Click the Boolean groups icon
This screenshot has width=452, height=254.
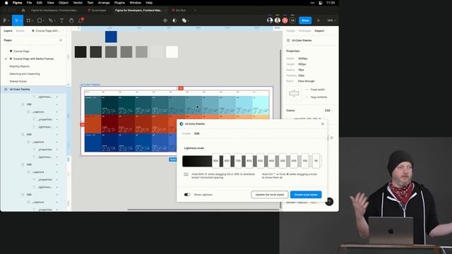(x=184, y=20)
